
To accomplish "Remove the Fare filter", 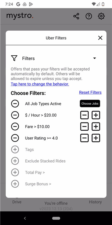I will coord(15,127).
